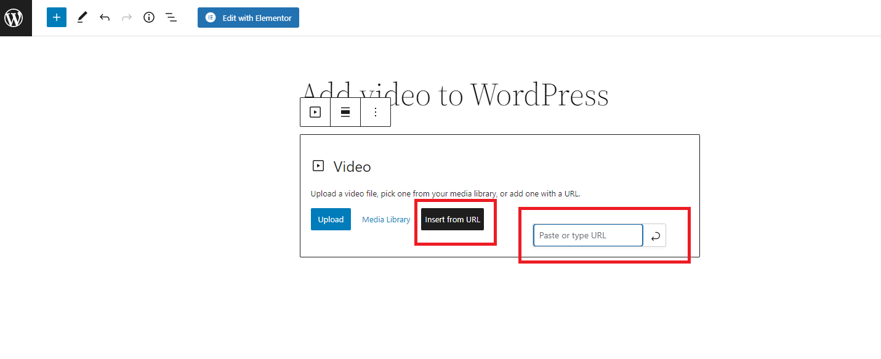The image size is (881, 359).
Task: Click the Insert from URL button
Action: coord(453,220)
